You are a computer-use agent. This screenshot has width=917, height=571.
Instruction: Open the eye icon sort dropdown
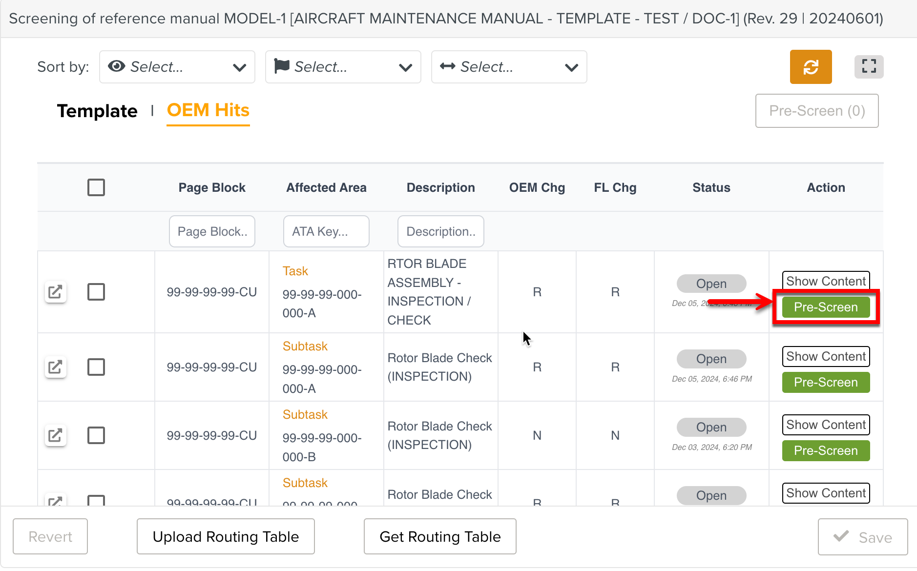(177, 67)
